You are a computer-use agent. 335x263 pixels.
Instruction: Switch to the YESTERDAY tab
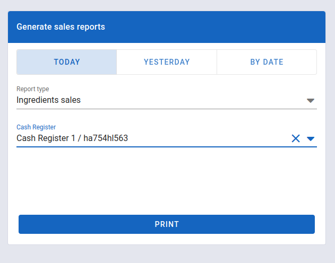[167, 62]
